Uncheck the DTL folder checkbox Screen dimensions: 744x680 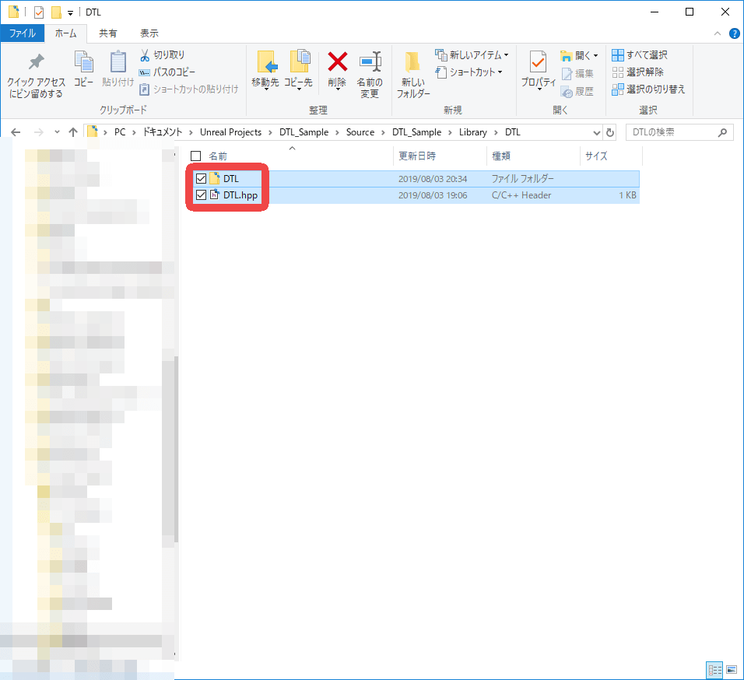tap(202, 179)
